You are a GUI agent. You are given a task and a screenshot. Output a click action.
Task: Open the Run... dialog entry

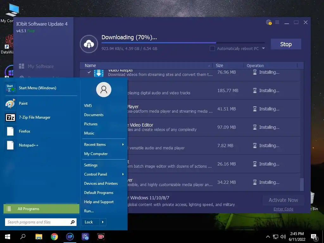pyautogui.click(x=89, y=211)
